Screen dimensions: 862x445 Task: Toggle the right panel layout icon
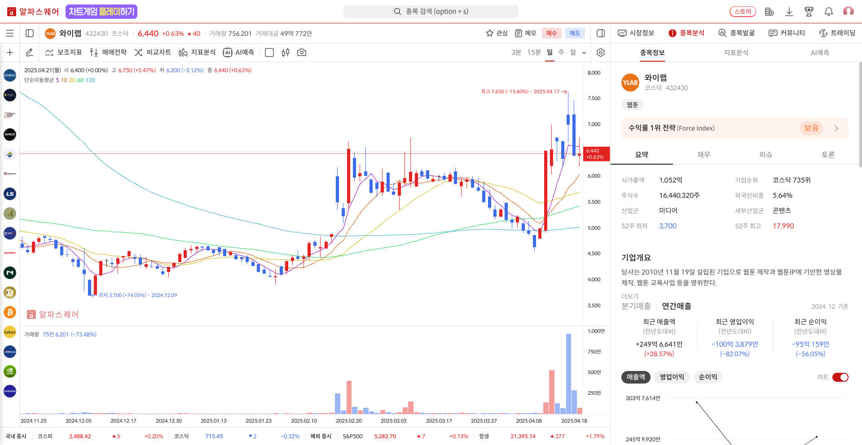[x=601, y=33]
